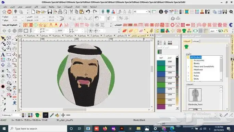Image resolution: width=234 pixels, height=132 pixels.
Task: Save the design with the floppy disk icon
Action: (50, 12)
